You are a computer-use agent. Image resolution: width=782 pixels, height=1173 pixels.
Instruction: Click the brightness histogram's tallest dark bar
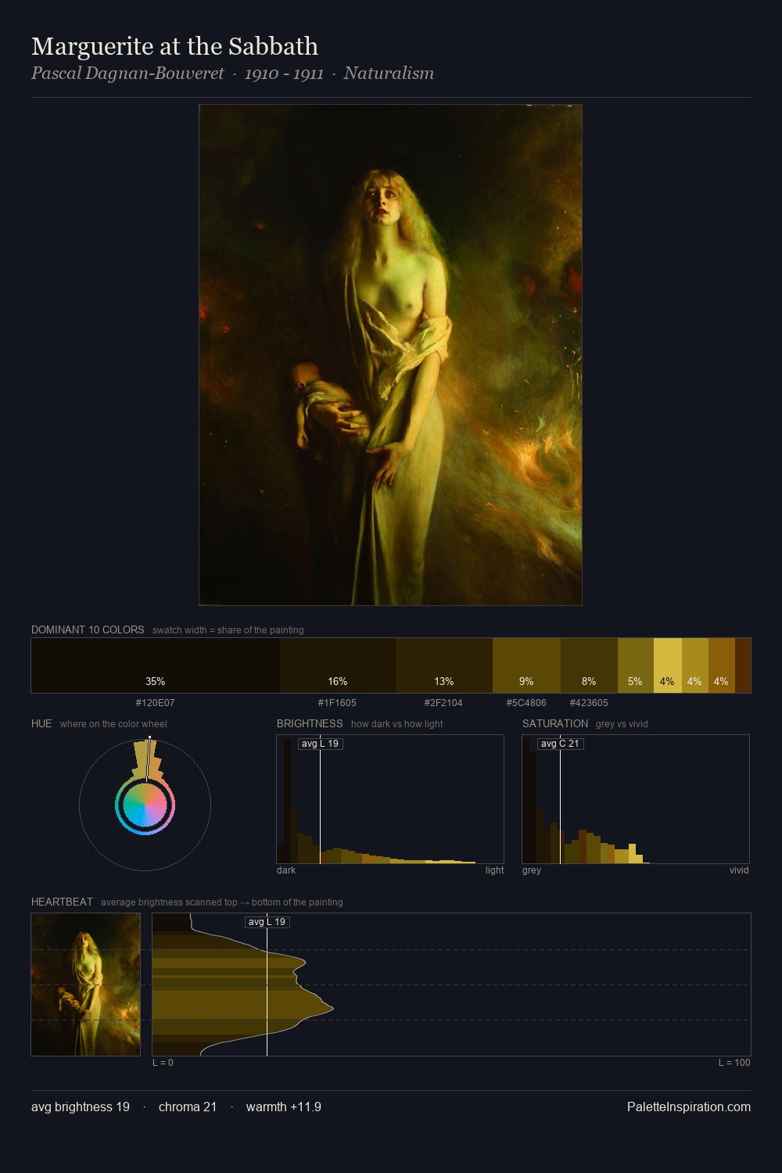click(x=287, y=799)
